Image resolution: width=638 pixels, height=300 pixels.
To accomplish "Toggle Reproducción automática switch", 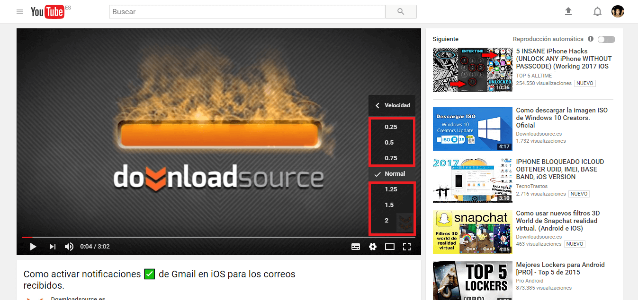I will coord(606,39).
